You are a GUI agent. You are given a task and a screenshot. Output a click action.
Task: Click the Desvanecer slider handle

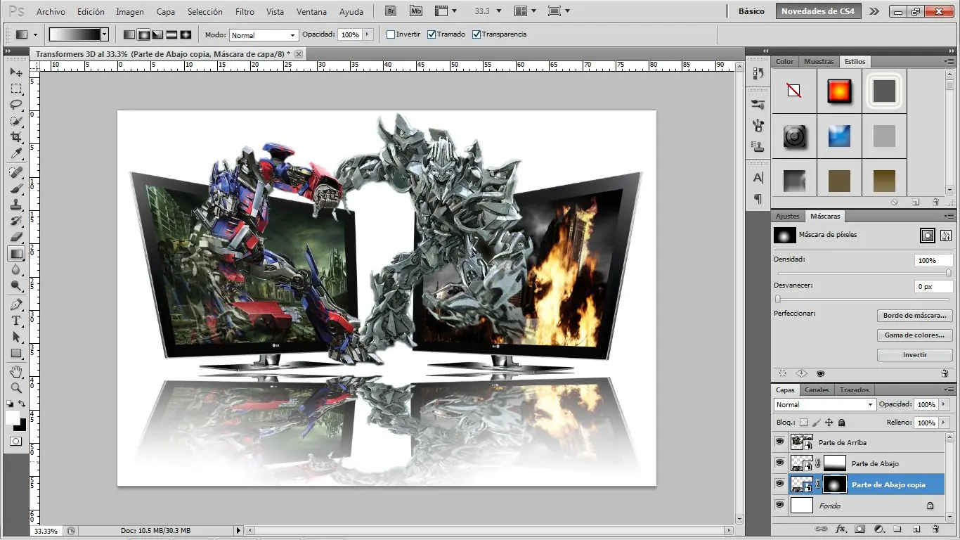pos(778,299)
